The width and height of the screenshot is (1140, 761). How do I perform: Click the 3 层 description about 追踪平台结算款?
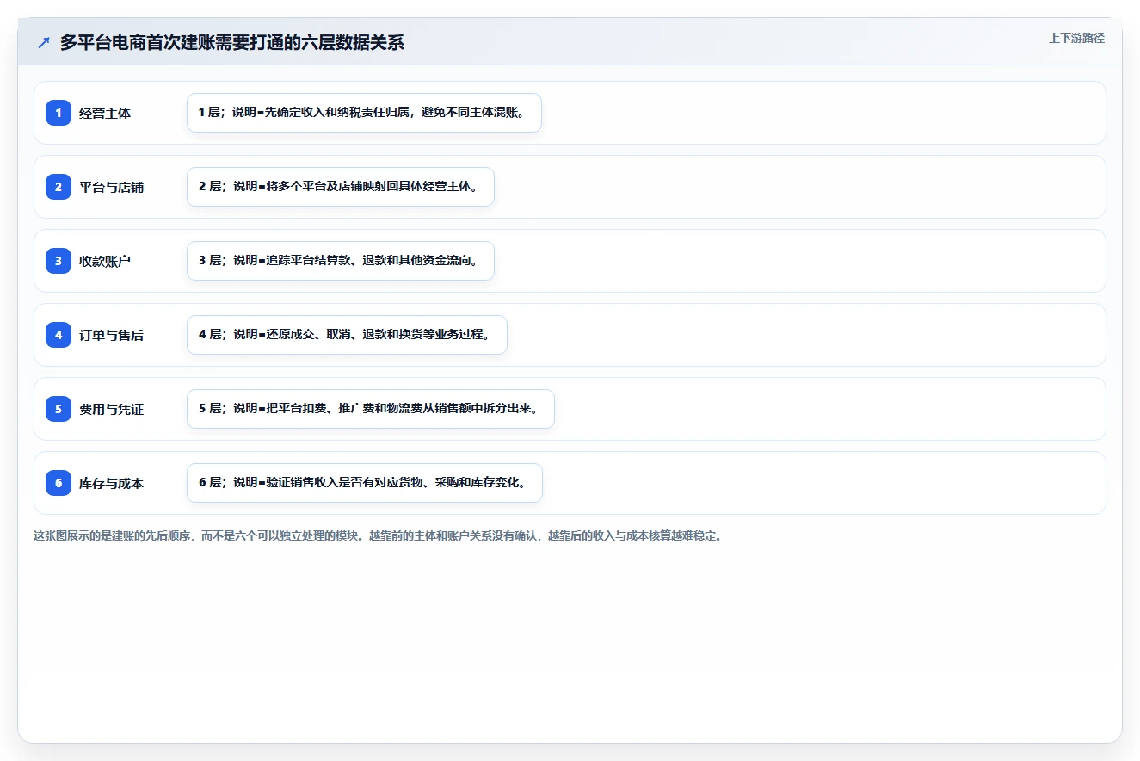pyautogui.click(x=341, y=261)
